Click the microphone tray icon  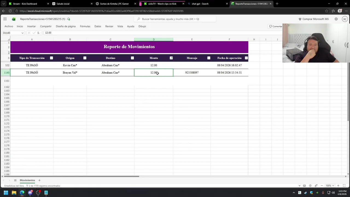pos(323,193)
